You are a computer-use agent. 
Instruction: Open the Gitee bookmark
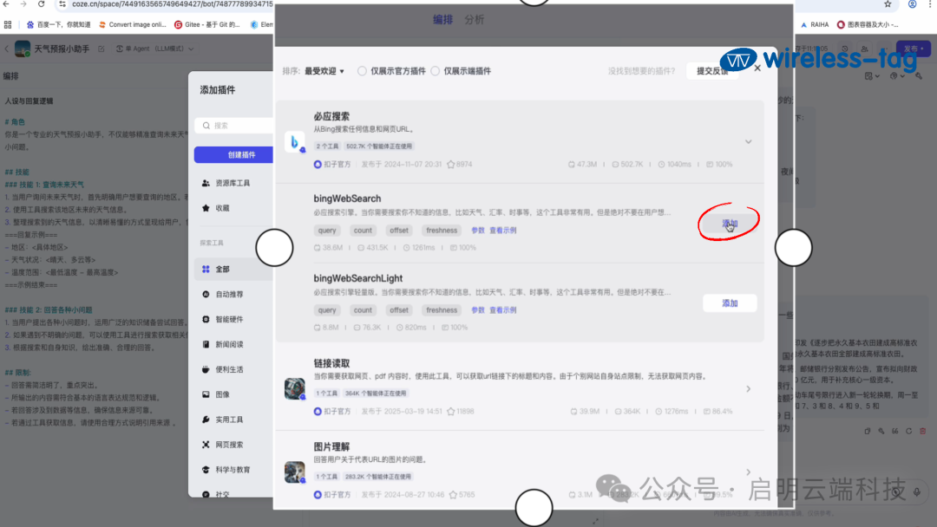(x=206, y=24)
